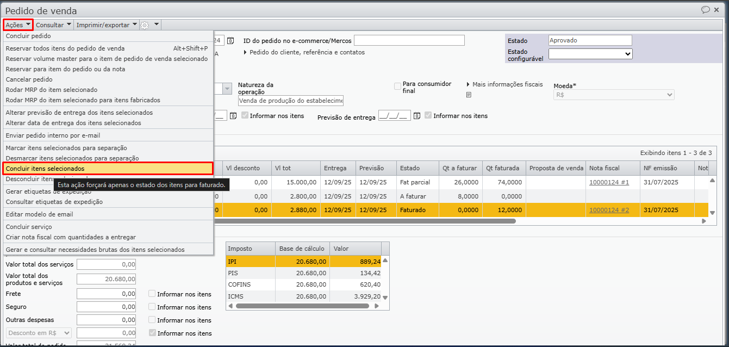Click up arrow of items table scroll

pyautogui.click(x=712, y=181)
